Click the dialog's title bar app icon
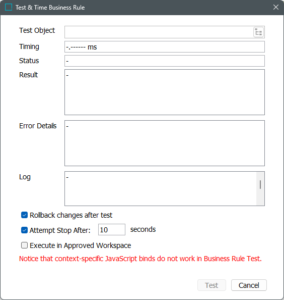The width and height of the screenshot is (284, 300). [x=9, y=7]
